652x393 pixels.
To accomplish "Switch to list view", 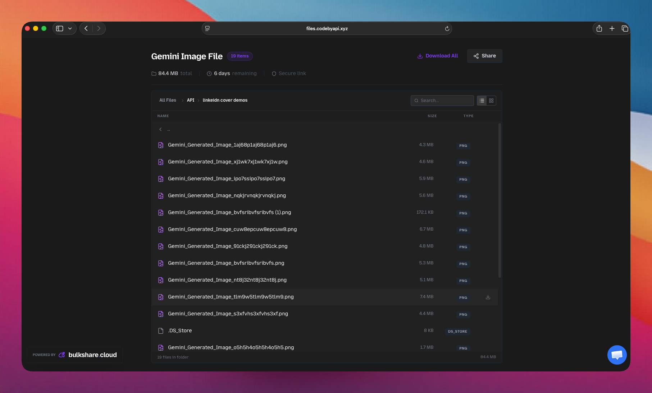I will (482, 101).
